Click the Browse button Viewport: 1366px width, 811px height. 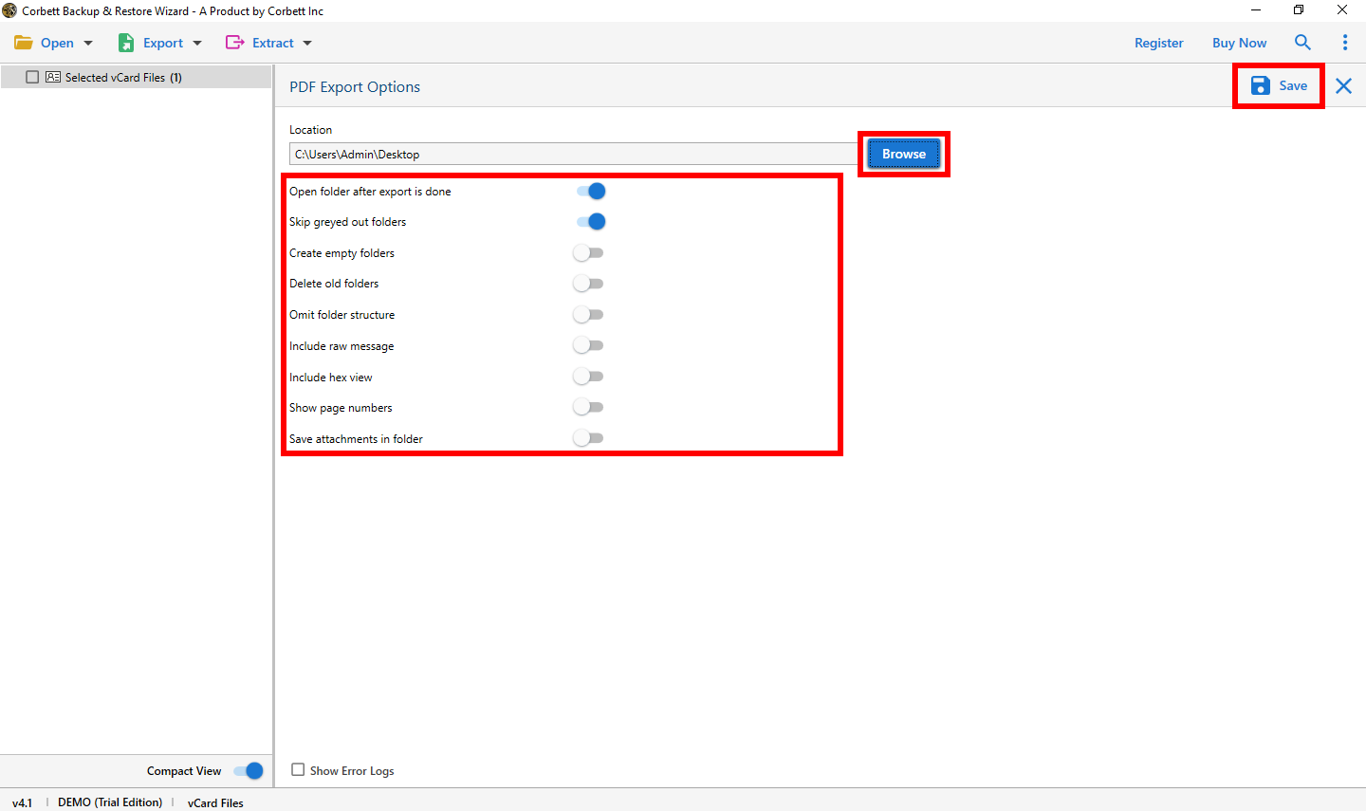903,154
